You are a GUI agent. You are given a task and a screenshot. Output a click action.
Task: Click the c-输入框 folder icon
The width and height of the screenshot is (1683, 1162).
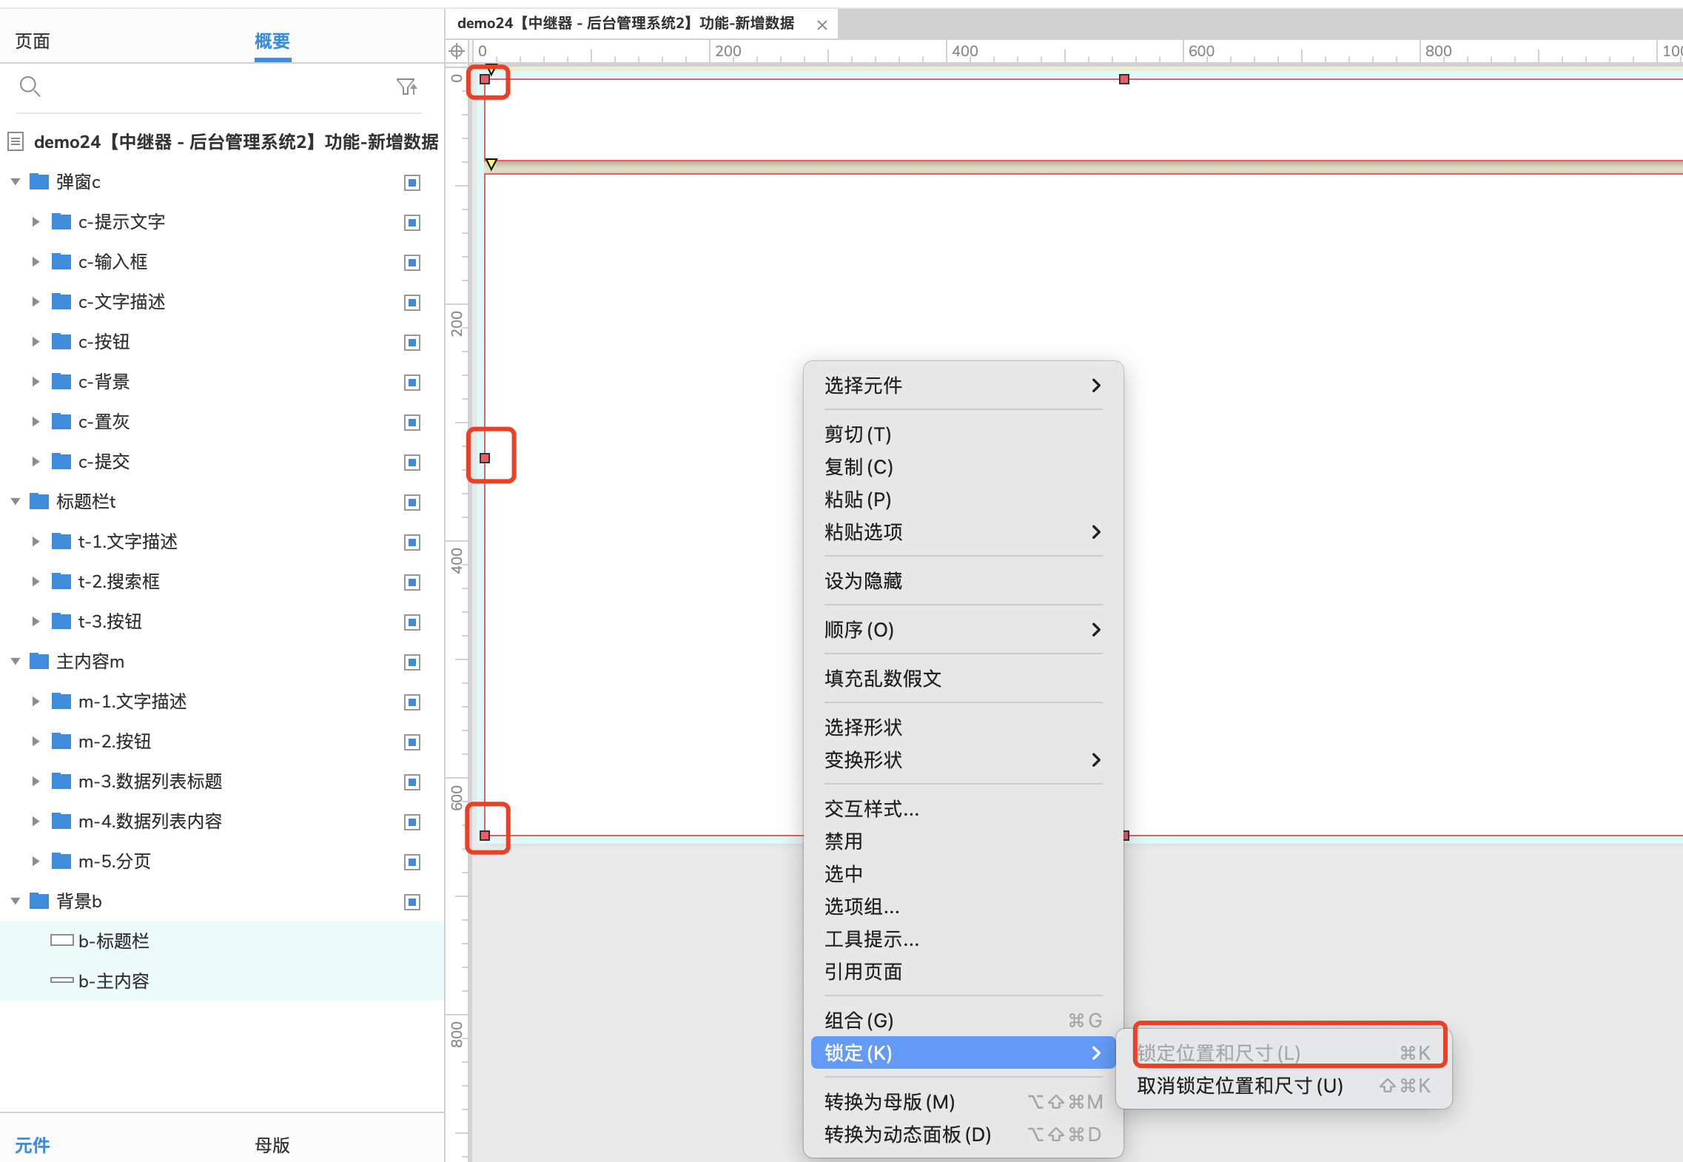pos(61,261)
